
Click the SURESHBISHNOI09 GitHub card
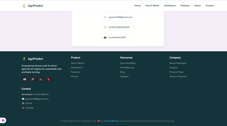[x=118, y=27]
